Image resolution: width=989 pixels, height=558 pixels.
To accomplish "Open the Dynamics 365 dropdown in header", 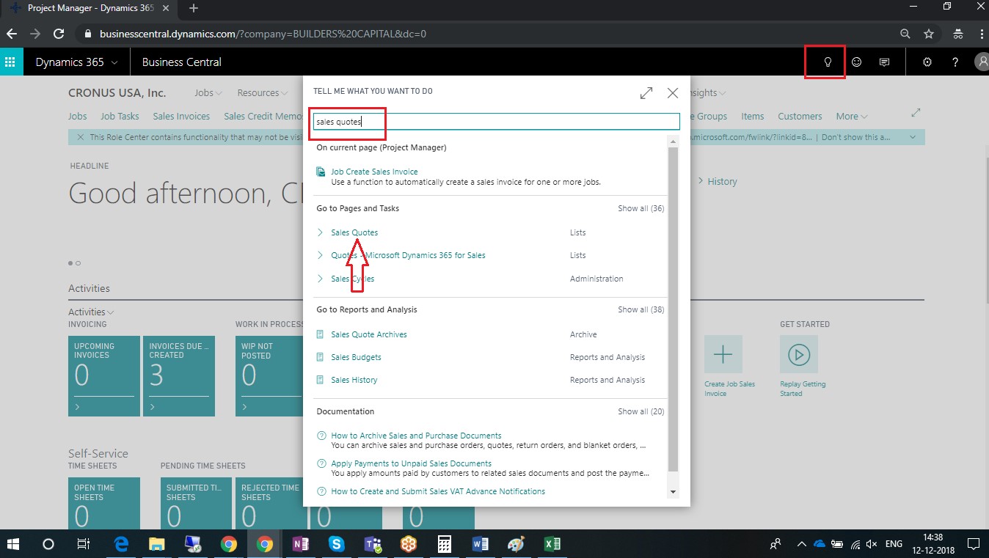I will point(76,62).
